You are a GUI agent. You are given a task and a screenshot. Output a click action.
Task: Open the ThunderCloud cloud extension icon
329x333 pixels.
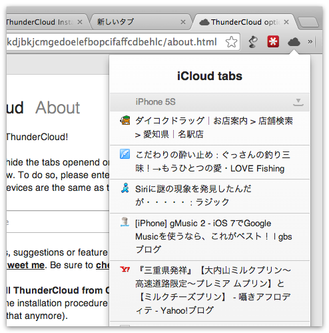pos(294,42)
